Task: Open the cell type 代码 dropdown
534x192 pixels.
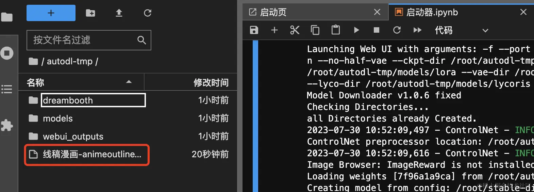Action: [462, 30]
